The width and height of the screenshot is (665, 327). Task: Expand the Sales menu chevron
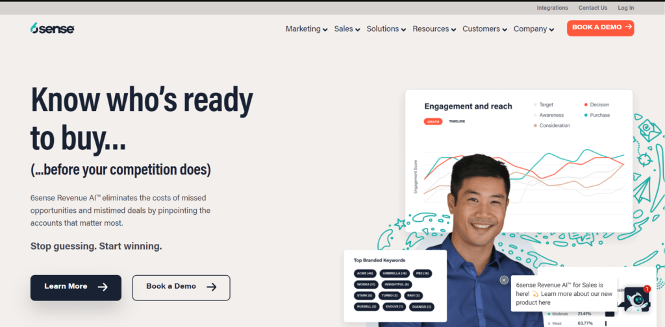tap(358, 30)
